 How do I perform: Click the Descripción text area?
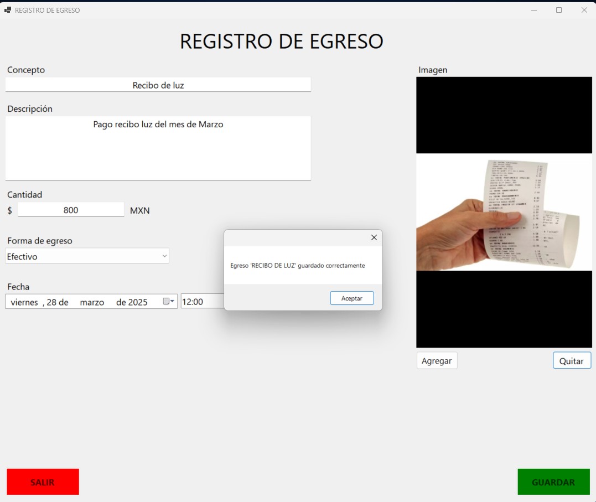coord(158,148)
